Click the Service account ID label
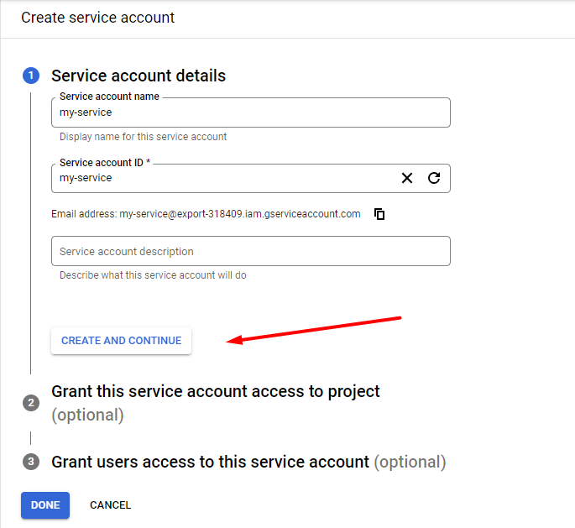575x528 pixels. coord(105,163)
